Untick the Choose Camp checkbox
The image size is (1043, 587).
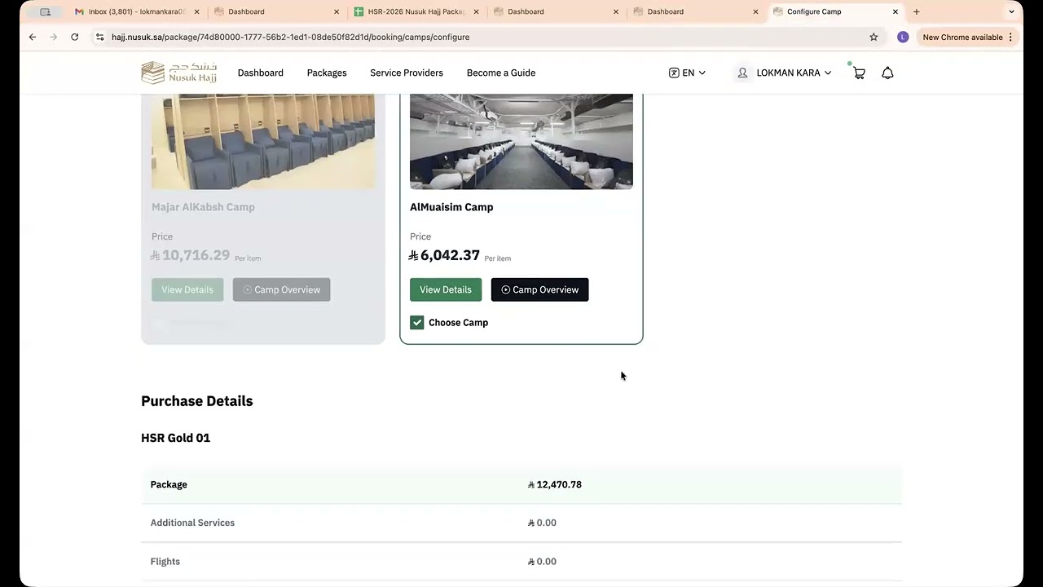[x=417, y=322]
